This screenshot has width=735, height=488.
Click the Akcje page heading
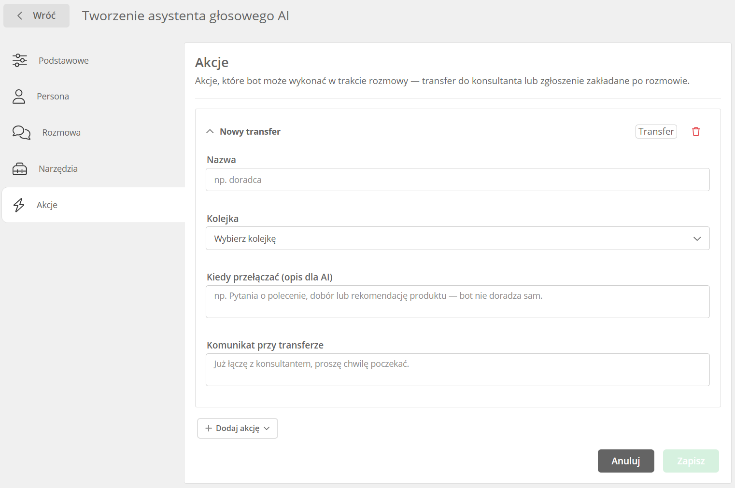click(x=212, y=63)
